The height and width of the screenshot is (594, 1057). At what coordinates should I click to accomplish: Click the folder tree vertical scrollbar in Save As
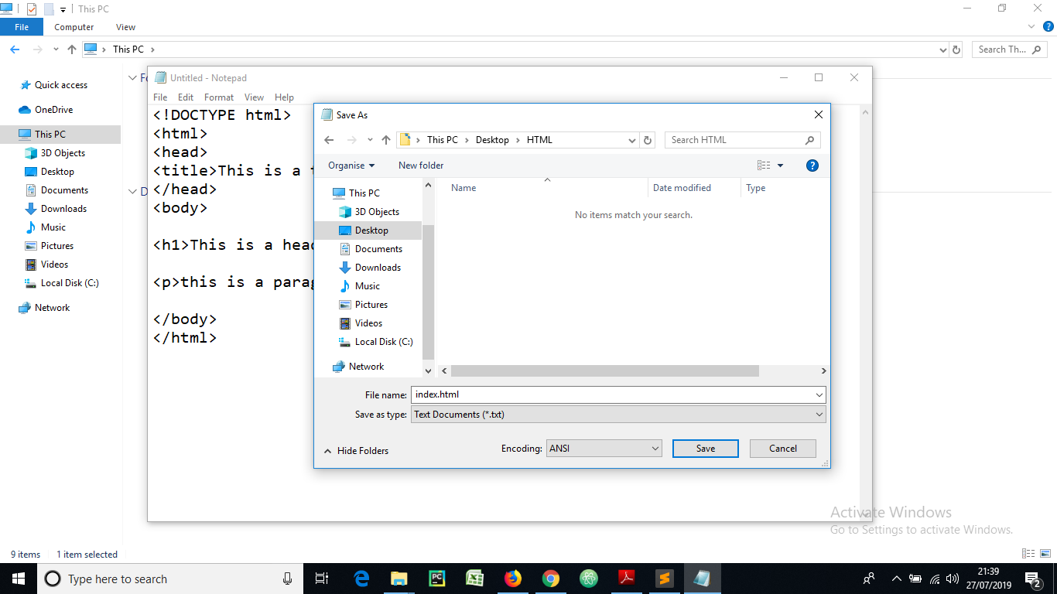[429, 292]
